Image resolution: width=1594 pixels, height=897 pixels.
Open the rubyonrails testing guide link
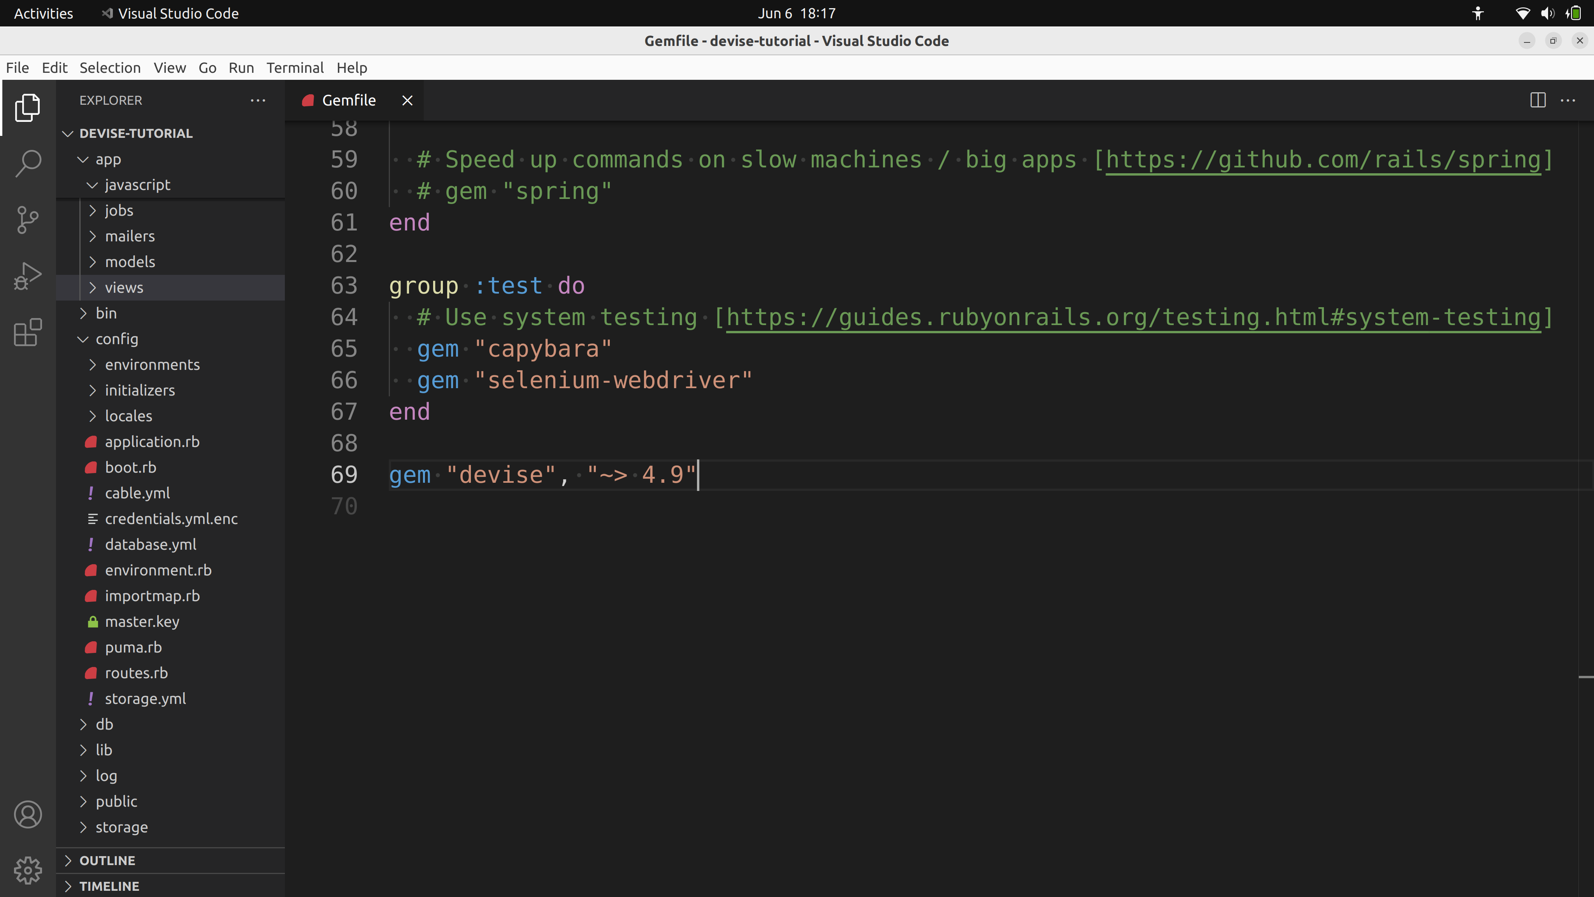(1133, 318)
